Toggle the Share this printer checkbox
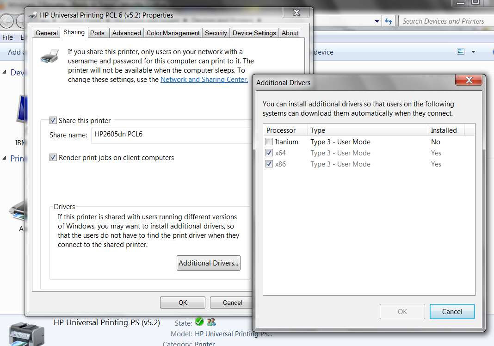494x346 pixels. pos(53,120)
